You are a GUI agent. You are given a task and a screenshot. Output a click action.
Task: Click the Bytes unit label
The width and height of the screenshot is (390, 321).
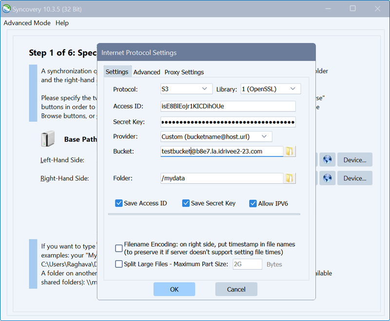point(274,264)
